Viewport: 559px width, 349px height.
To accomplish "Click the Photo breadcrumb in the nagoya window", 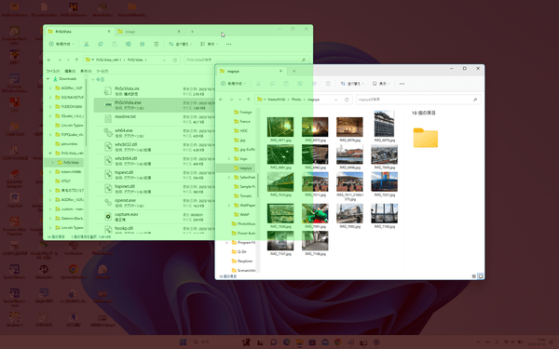I will (x=296, y=100).
